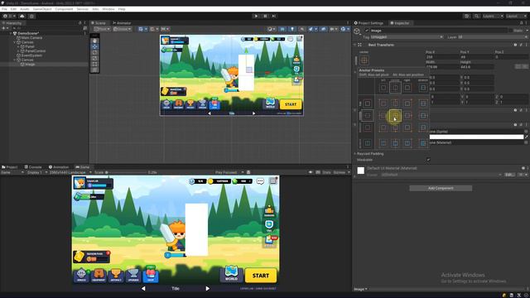The height and width of the screenshot is (298, 530).
Task: Click the Step frame button
Action: tap(274, 16)
